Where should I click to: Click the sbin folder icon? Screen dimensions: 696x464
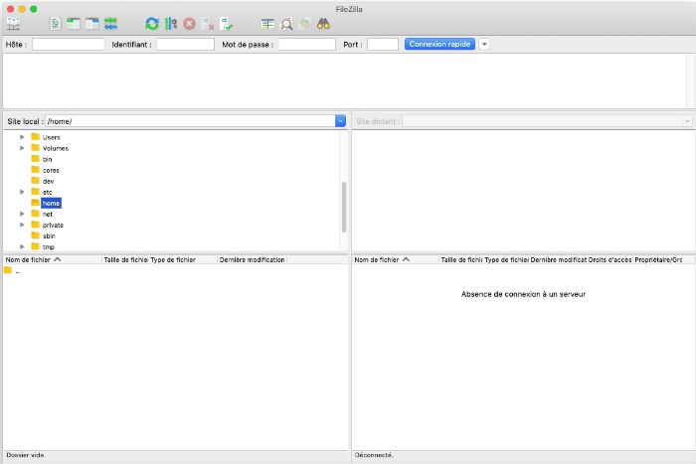[x=36, y=235]
